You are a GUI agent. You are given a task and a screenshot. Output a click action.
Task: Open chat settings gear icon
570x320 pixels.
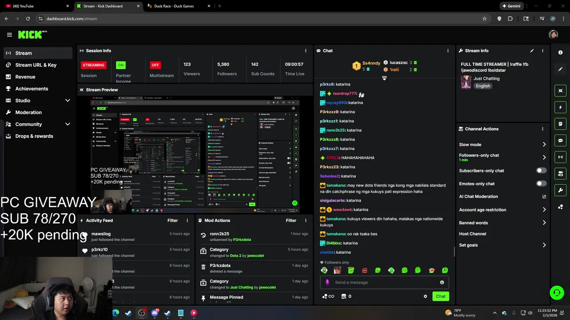click(425, 296)
